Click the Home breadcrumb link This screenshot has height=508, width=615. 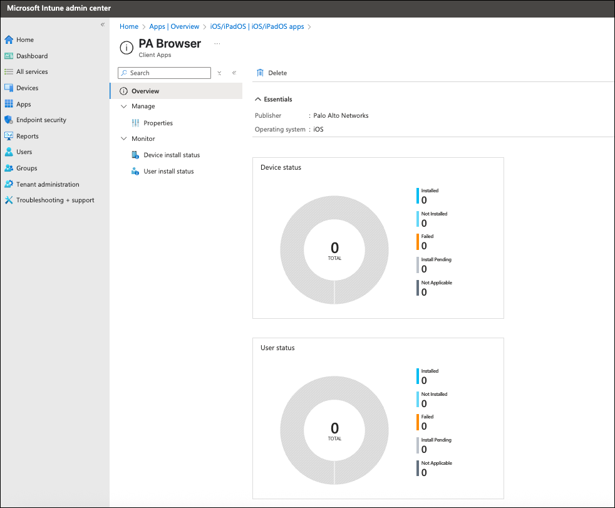129,26
